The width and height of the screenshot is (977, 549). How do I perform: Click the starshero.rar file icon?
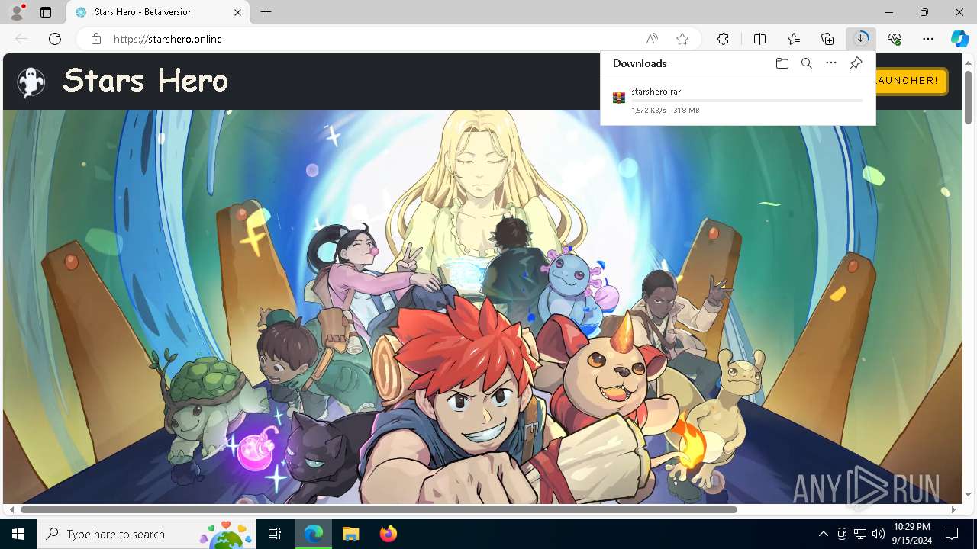click(619, 98)
